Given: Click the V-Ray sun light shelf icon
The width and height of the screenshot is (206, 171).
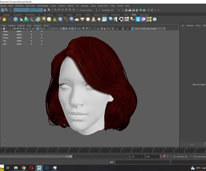Looking at the screenshot, I should [99, 19].
